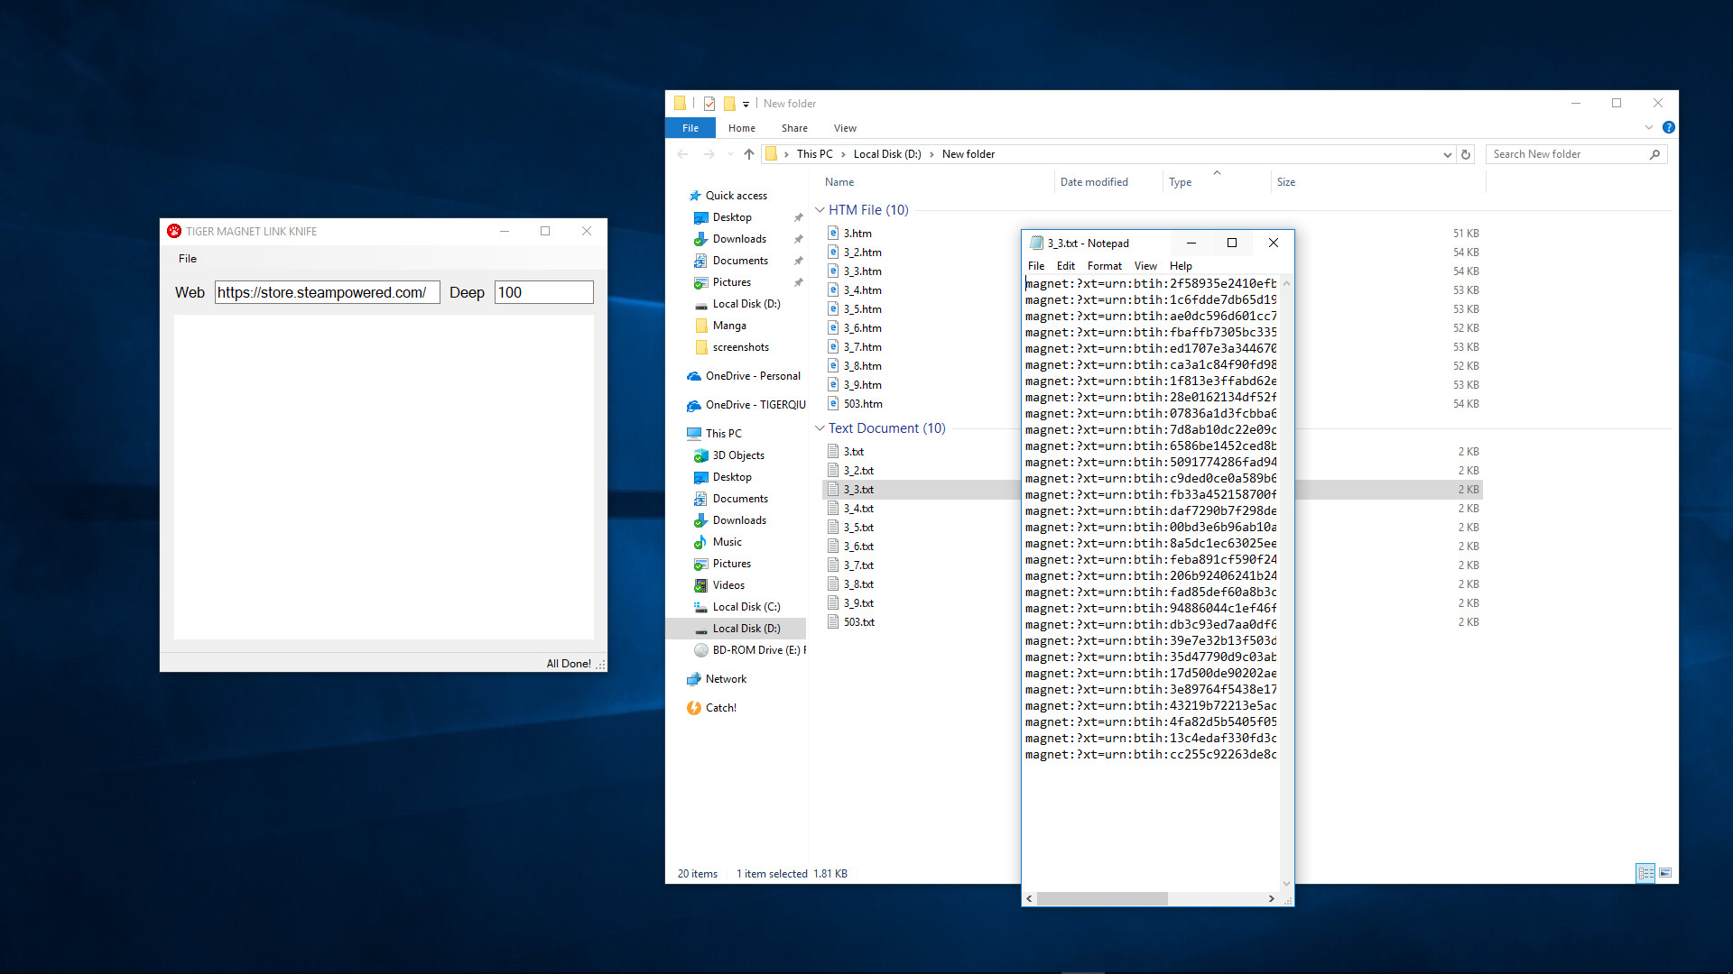
Task: Unpin Desktop from Quick access
Action: pos(798,216)
